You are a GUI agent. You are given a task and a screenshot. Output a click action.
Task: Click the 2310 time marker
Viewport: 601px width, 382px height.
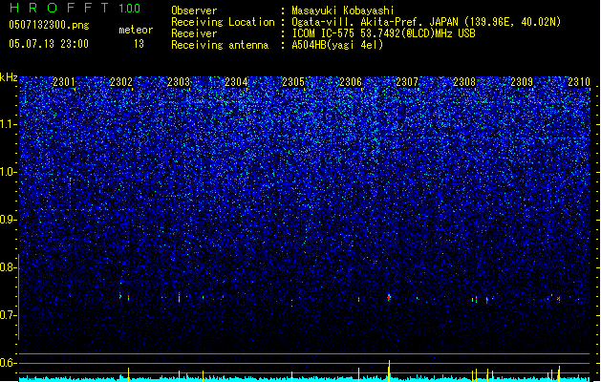pyautogui.click(x=579, y=82)
